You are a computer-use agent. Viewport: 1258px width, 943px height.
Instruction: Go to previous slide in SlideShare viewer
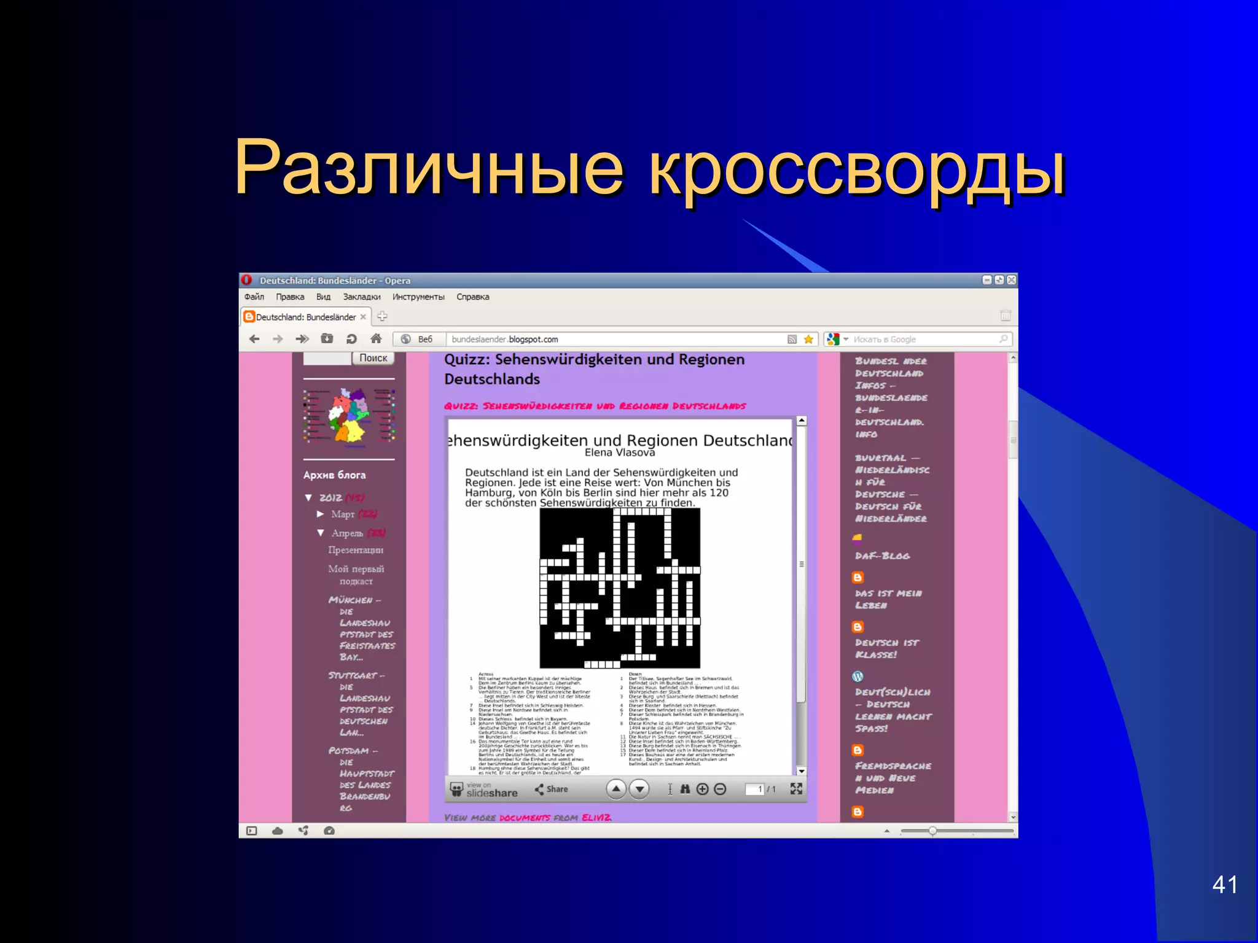pyautogui.click(x=616, y=789)
